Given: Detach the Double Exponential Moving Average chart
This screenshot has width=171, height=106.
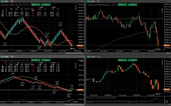Looking at the screenshot, I should click(x=168, y=1).
